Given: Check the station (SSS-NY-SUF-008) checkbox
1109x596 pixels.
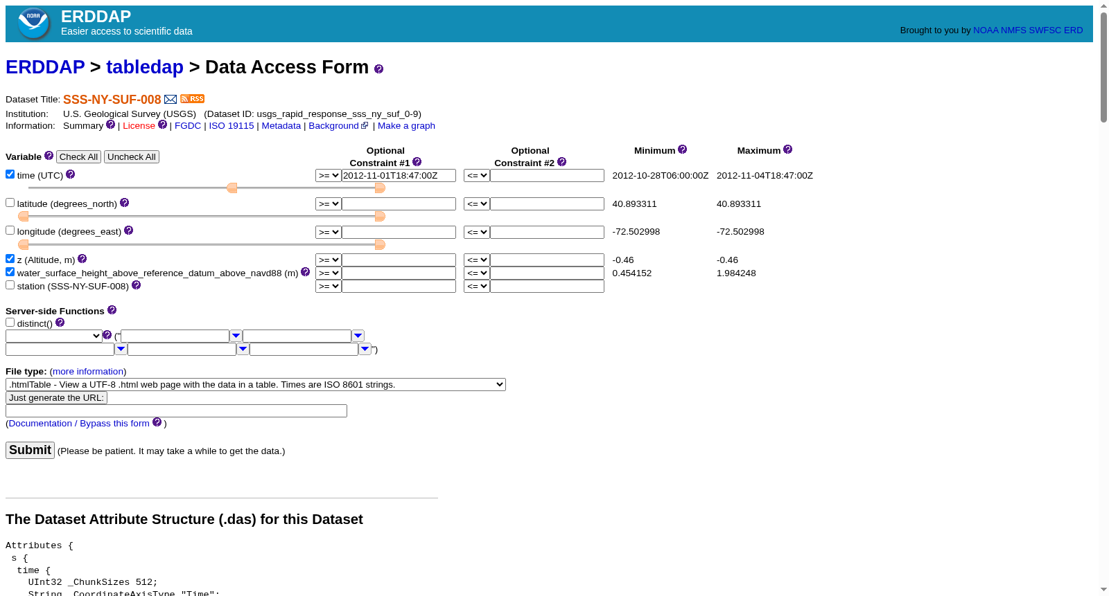Looking at the screenshot, I should tap(10, 285).
